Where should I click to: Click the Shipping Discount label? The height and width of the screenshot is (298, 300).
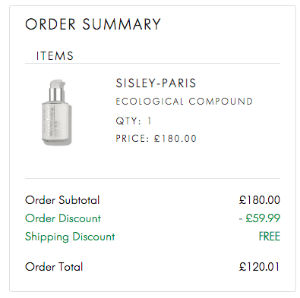(70, 237)
